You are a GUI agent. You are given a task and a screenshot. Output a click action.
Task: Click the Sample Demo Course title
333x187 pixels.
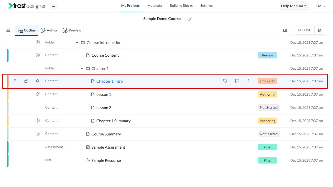click(x=162, y=19)
